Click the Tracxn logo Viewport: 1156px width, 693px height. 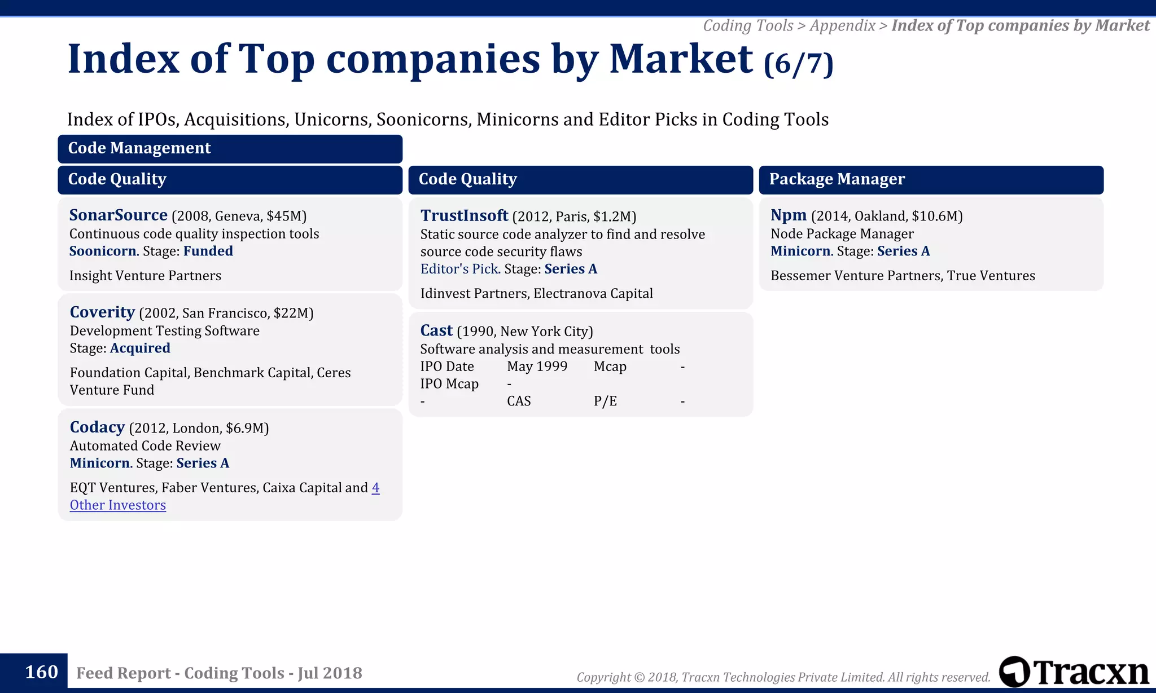[x=1074, y=672]
